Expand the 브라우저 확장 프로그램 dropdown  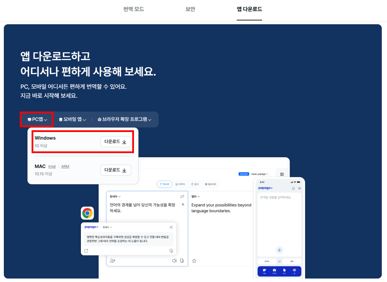click(x=124, y=120)
